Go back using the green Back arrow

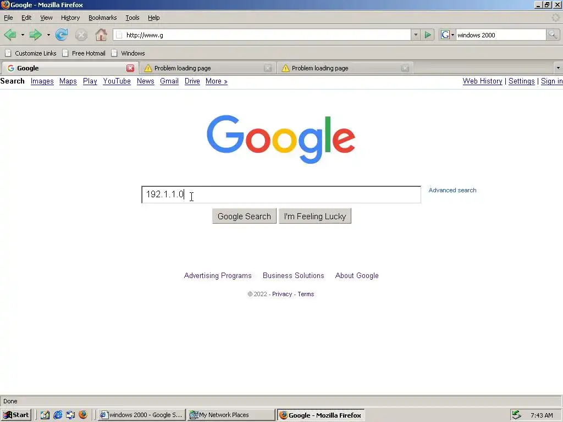(x=10, y=35)
